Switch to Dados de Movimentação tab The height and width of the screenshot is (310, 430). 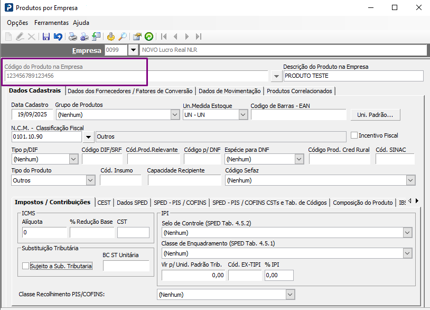click(x=229, y=91)
